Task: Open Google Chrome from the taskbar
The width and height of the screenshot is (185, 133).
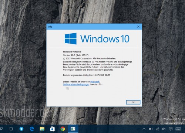Action: [63, 129]
